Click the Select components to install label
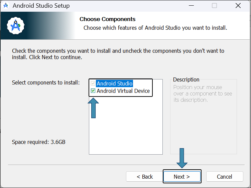251x188 pixels. coord(46,83)
